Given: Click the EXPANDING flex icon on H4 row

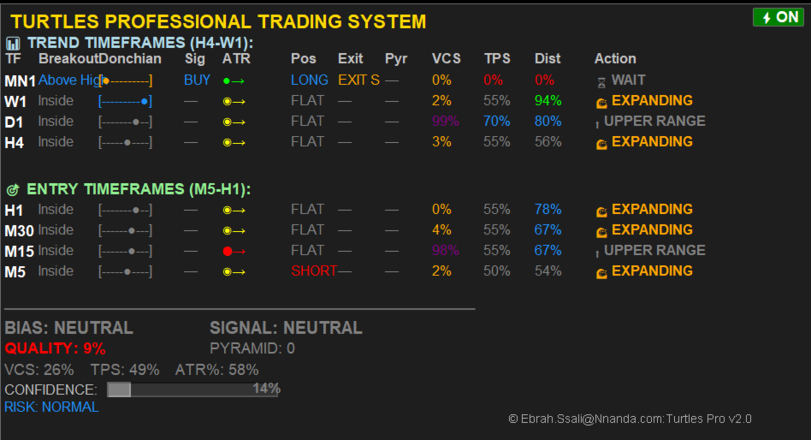Looking at the screenshot, I should 601,143.
